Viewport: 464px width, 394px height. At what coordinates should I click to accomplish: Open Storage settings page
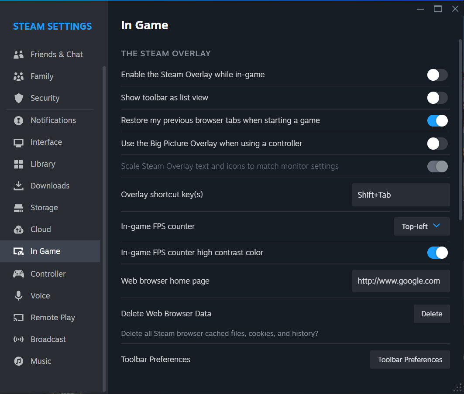coord(50,208)
